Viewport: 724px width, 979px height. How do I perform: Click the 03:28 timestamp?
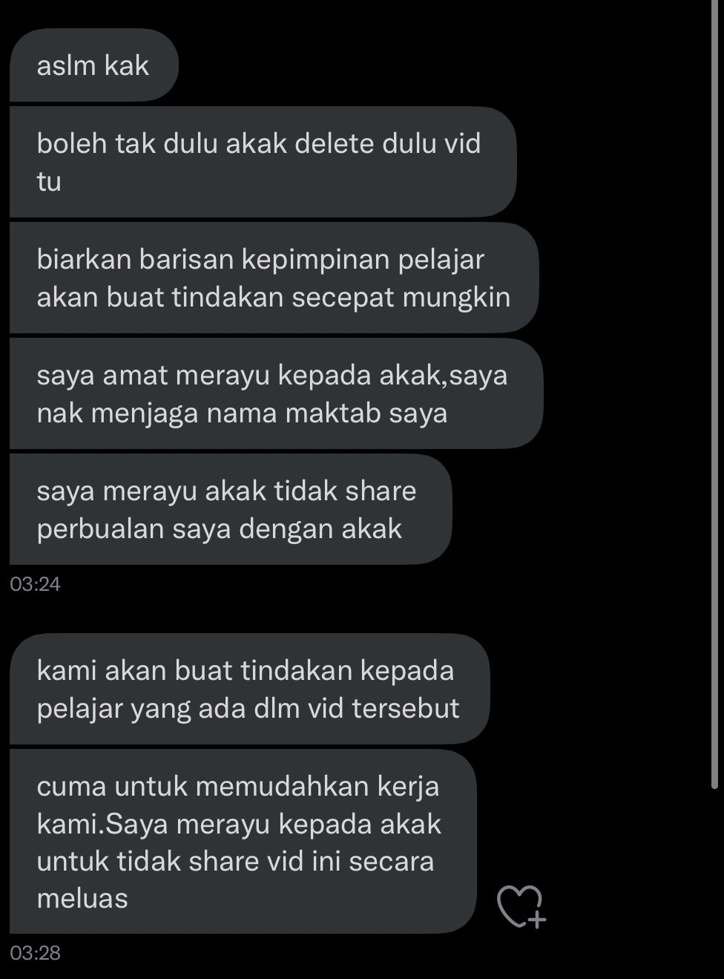tap(35, 952)
